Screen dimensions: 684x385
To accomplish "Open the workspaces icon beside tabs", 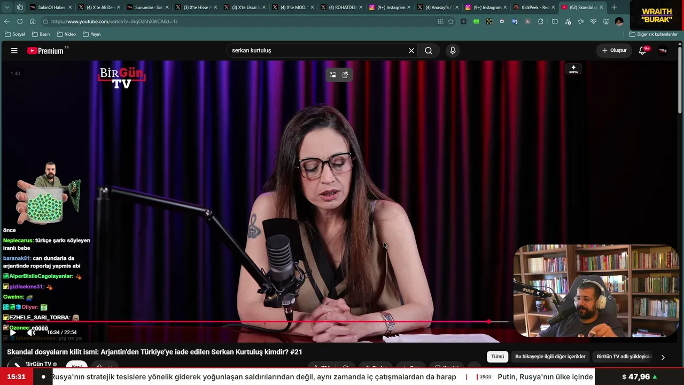I will pyautogui.click(x=20, y=7).
